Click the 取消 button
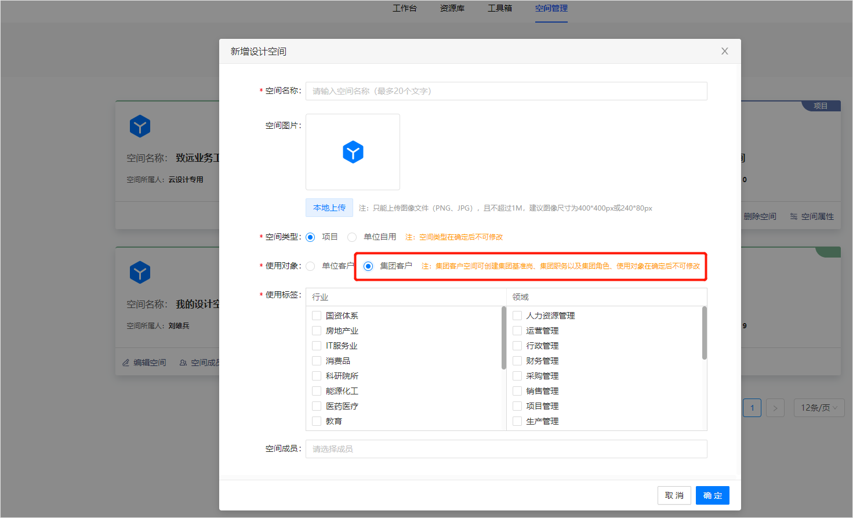Image resolution: width=853 pixels, height=518 pixels. pos(674,495)
